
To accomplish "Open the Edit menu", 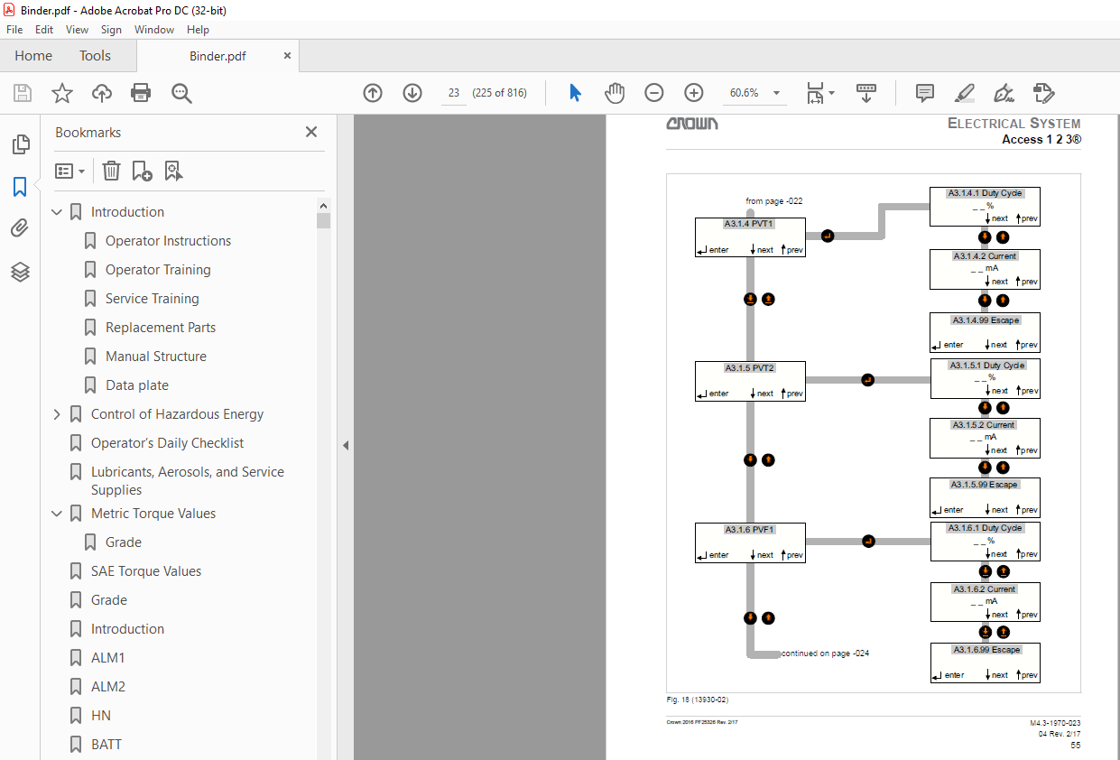I will [44, 30].
